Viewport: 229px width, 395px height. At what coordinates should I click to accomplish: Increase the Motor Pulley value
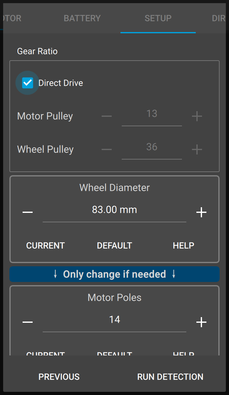coord(197,116)
